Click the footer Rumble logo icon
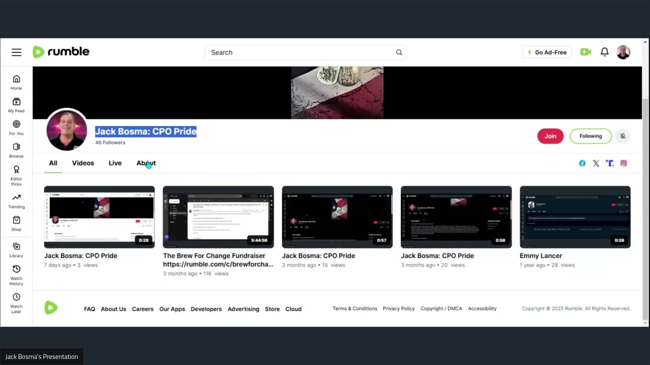 51,308
